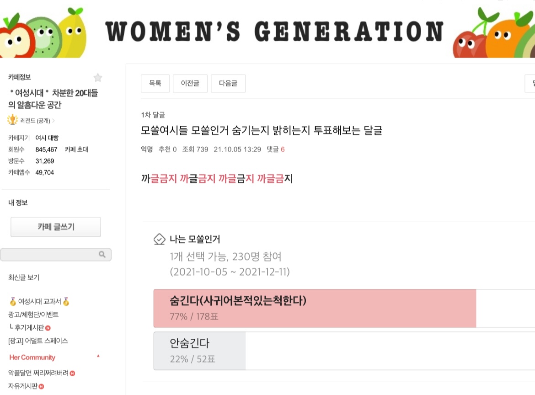535x395 pixels.
Task: Open the 악플달면 쩌리쩌려버려 board
Action: click(x=38, y=373)
